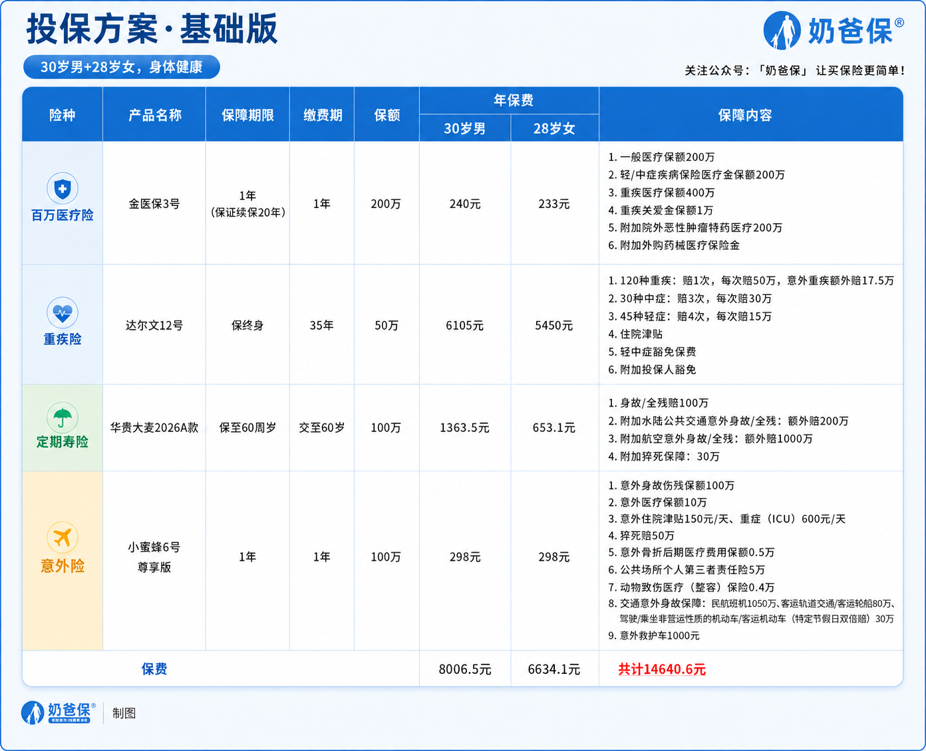Click the line 动物致伤医疗（整容）保险0.4万

pos(691,588)
